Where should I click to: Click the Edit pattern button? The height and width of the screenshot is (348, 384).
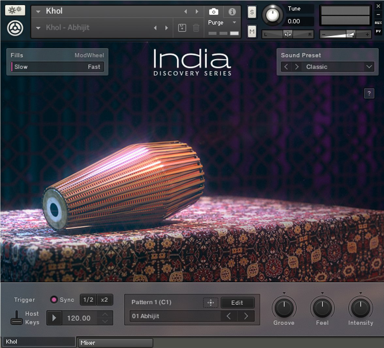237,303
